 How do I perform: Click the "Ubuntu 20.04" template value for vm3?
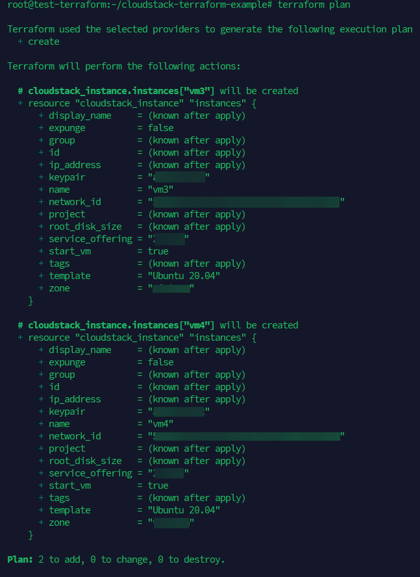click(184, 276)
